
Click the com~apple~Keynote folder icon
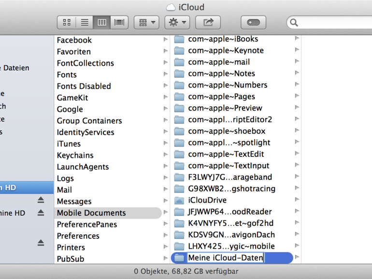pyautogui.click(x=179, y=51)
